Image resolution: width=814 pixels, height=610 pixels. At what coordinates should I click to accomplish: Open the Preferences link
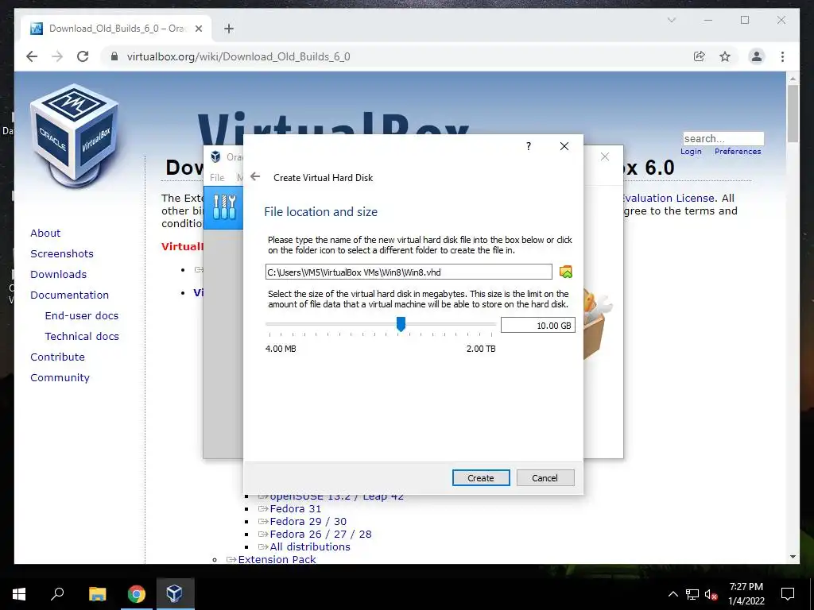[x=738, y=152]
